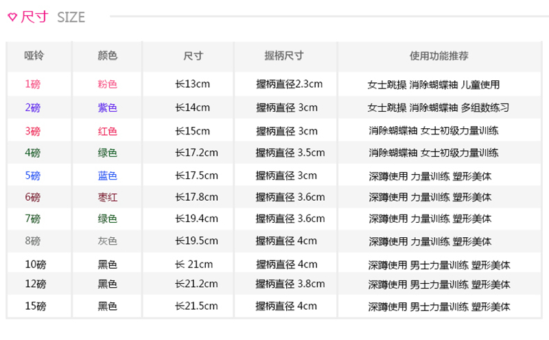Image resolution: width=549 pixels, height=340 pixels.
Task: Click the 握柄尺寸 column header
Action: coord(283,56)
